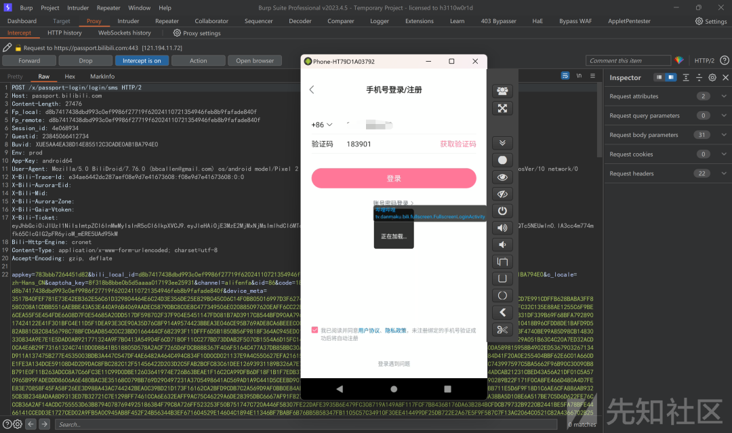Toggle the open eye screen-on icon

pyautogui.click(x=502, y=178)
